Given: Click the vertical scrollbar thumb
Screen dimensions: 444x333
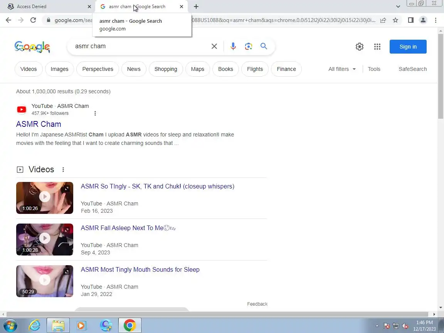Looking at the screenshot, I should 441,76.
